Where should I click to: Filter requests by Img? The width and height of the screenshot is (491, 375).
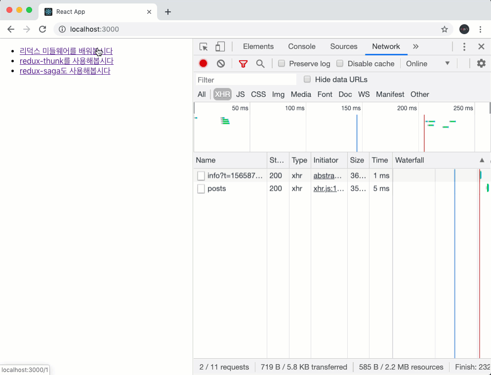tap(279, 94)
